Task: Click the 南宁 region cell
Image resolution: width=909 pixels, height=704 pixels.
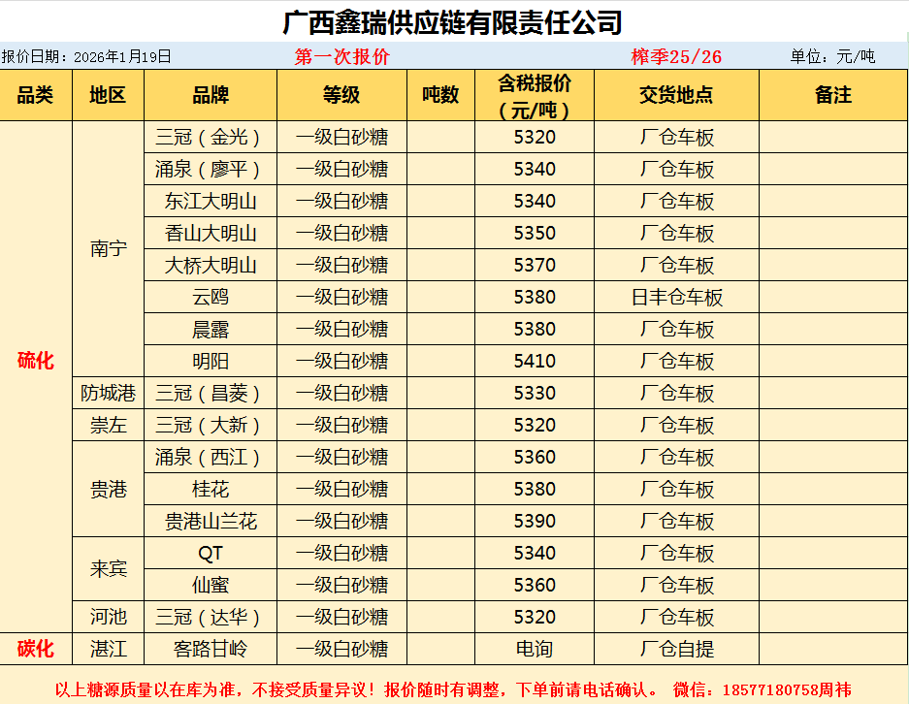Action: tap(108, 249)
